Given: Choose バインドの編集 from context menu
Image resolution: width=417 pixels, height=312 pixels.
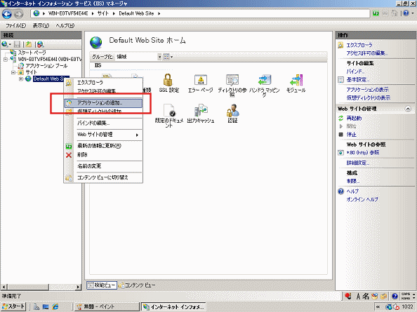Looking at the screenshot, I should coord(103,123).
